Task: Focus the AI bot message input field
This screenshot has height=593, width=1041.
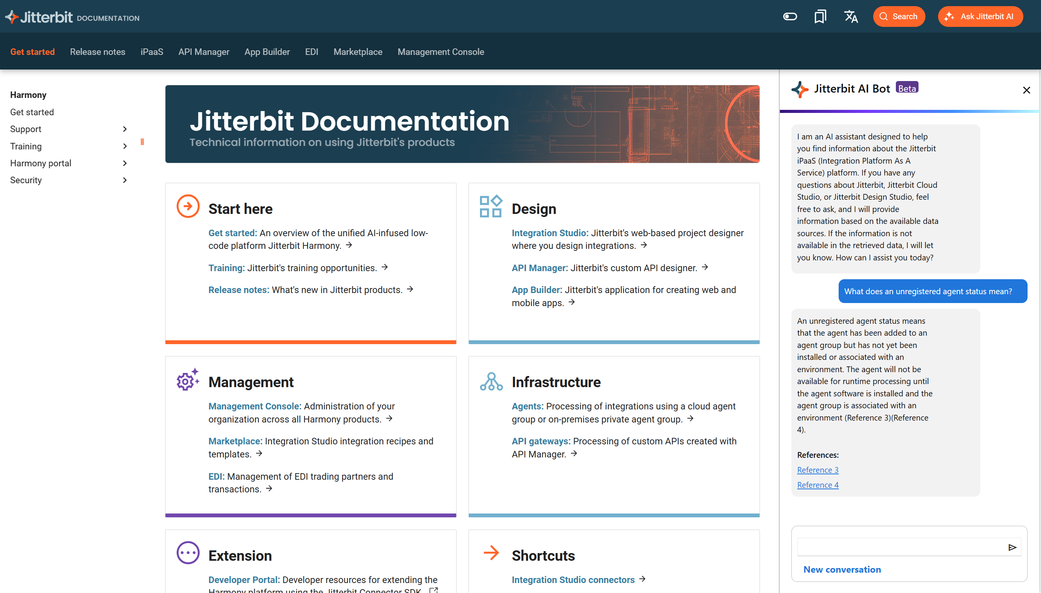Action: [x=901, y=547]
